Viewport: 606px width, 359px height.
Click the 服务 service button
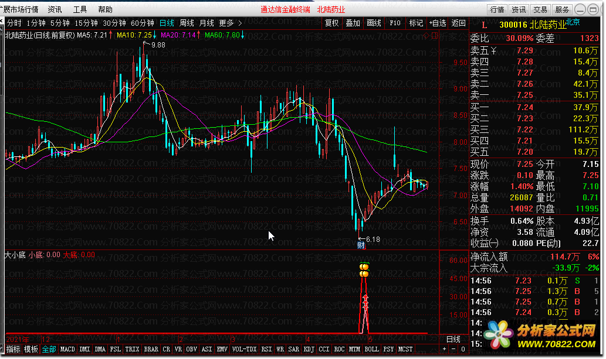pyautogui.click(x=562, y=9)
